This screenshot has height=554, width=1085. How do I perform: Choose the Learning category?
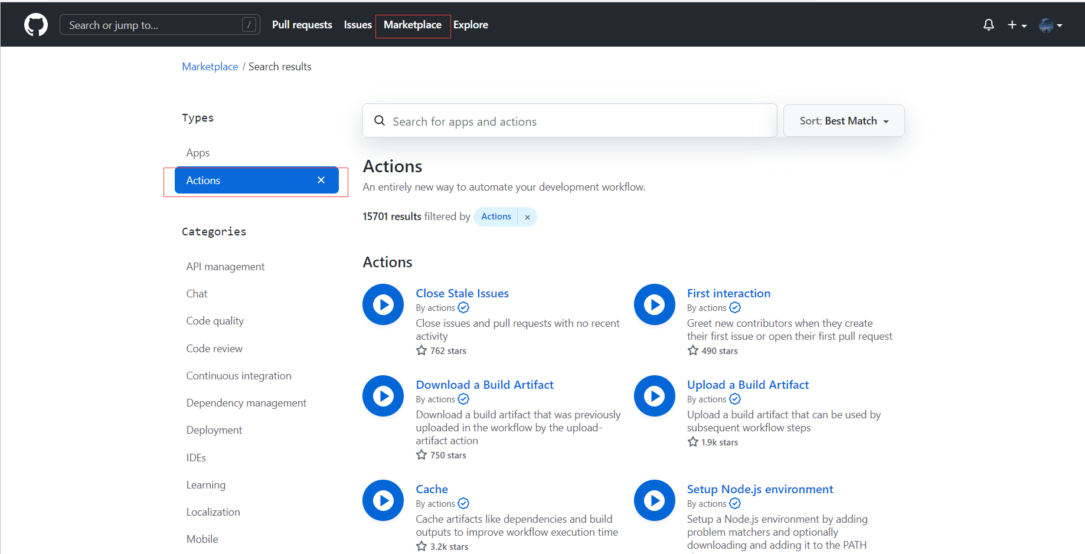(206, 485)
